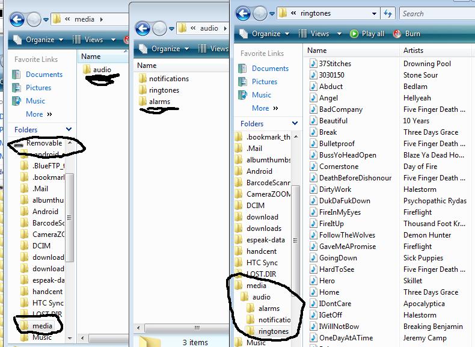
Task: Open the Music link in ringtones sidebar
Action: [261, 95]
